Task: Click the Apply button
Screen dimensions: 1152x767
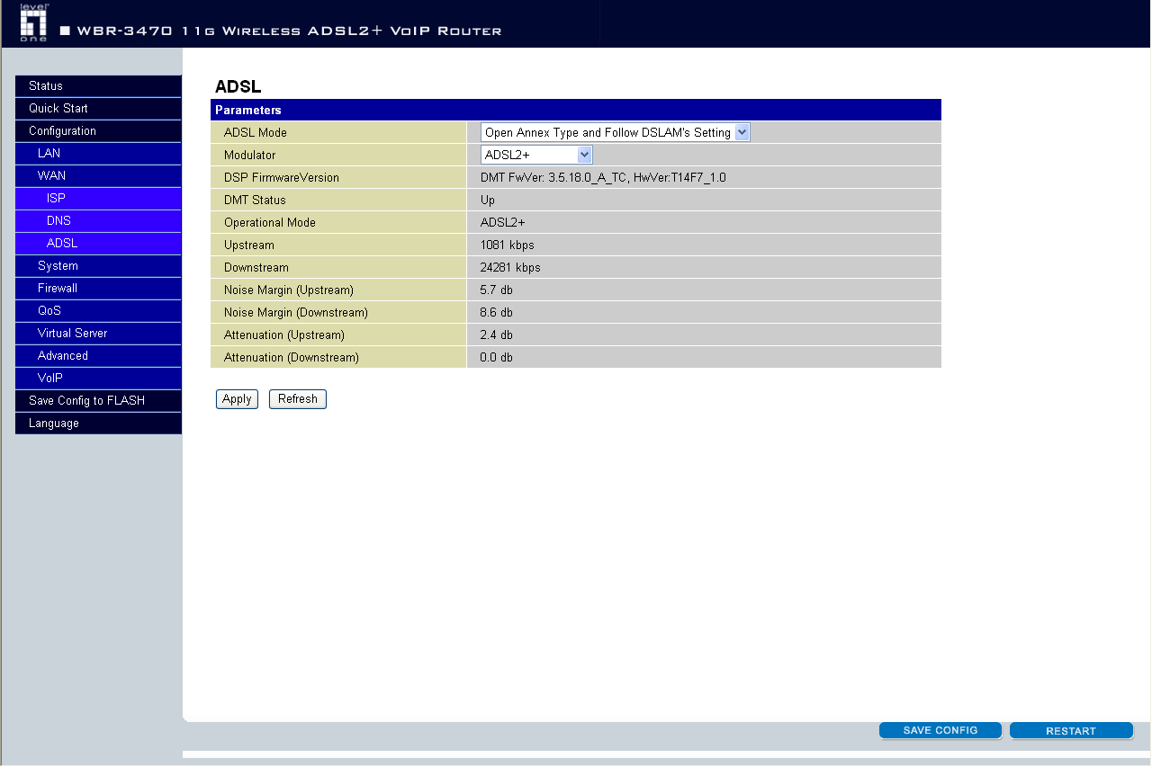Action: click(x=237, y=399)
